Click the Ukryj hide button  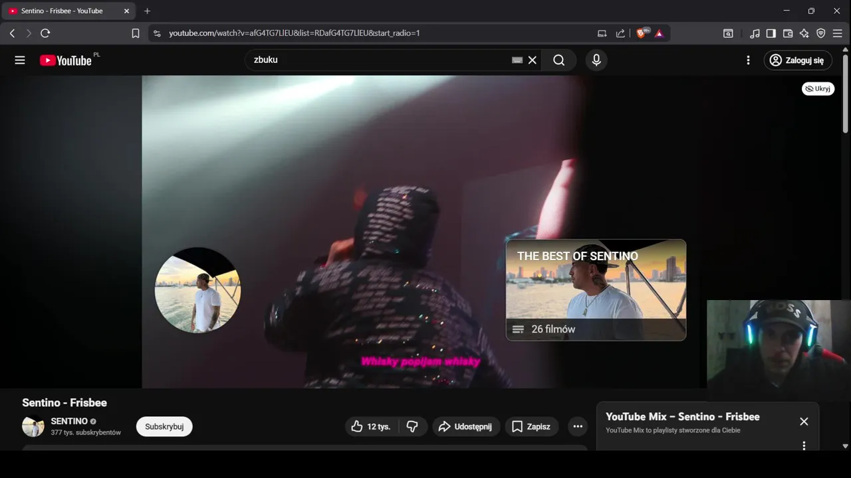click(x=818, y=88)
